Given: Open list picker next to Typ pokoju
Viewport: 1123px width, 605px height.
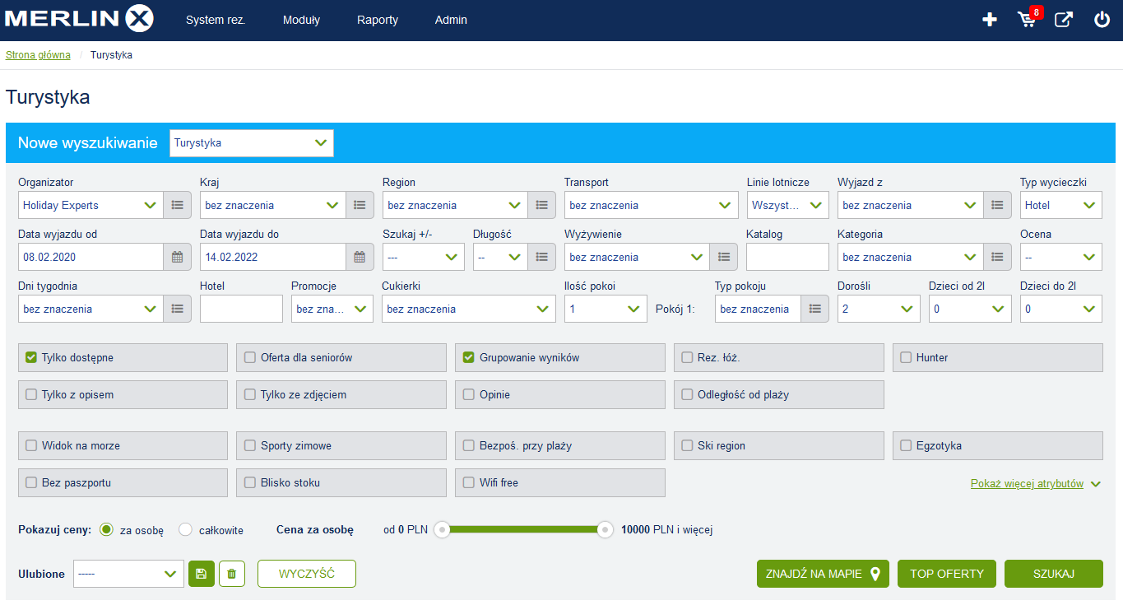Looking at the screenshot, I should 814,309.
